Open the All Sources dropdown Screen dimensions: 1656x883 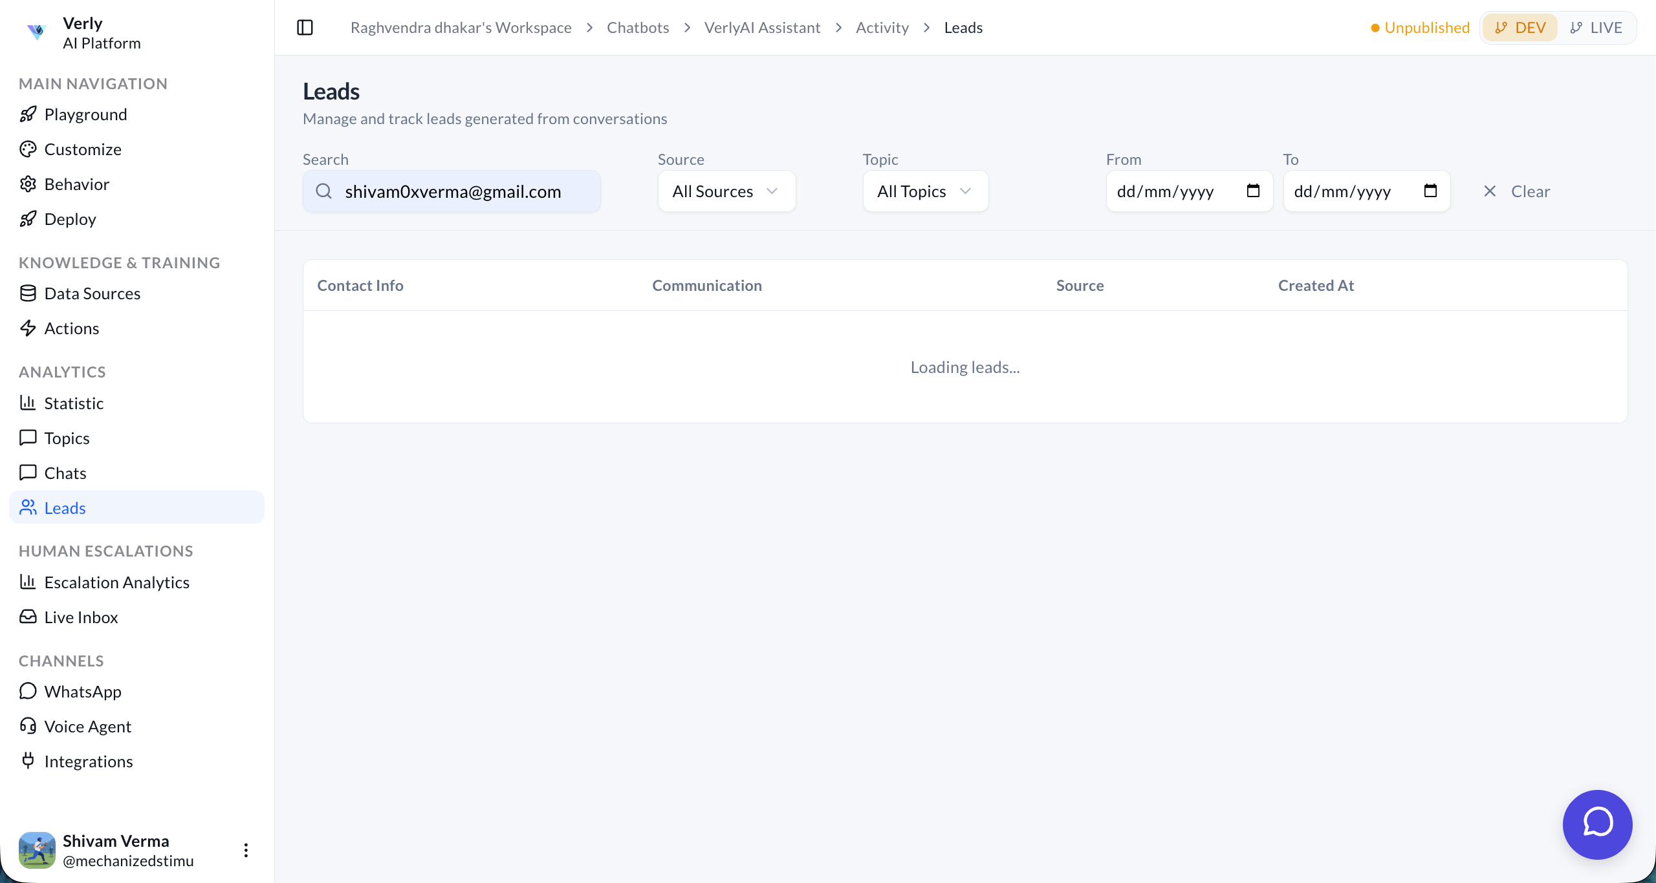point(726,191)
